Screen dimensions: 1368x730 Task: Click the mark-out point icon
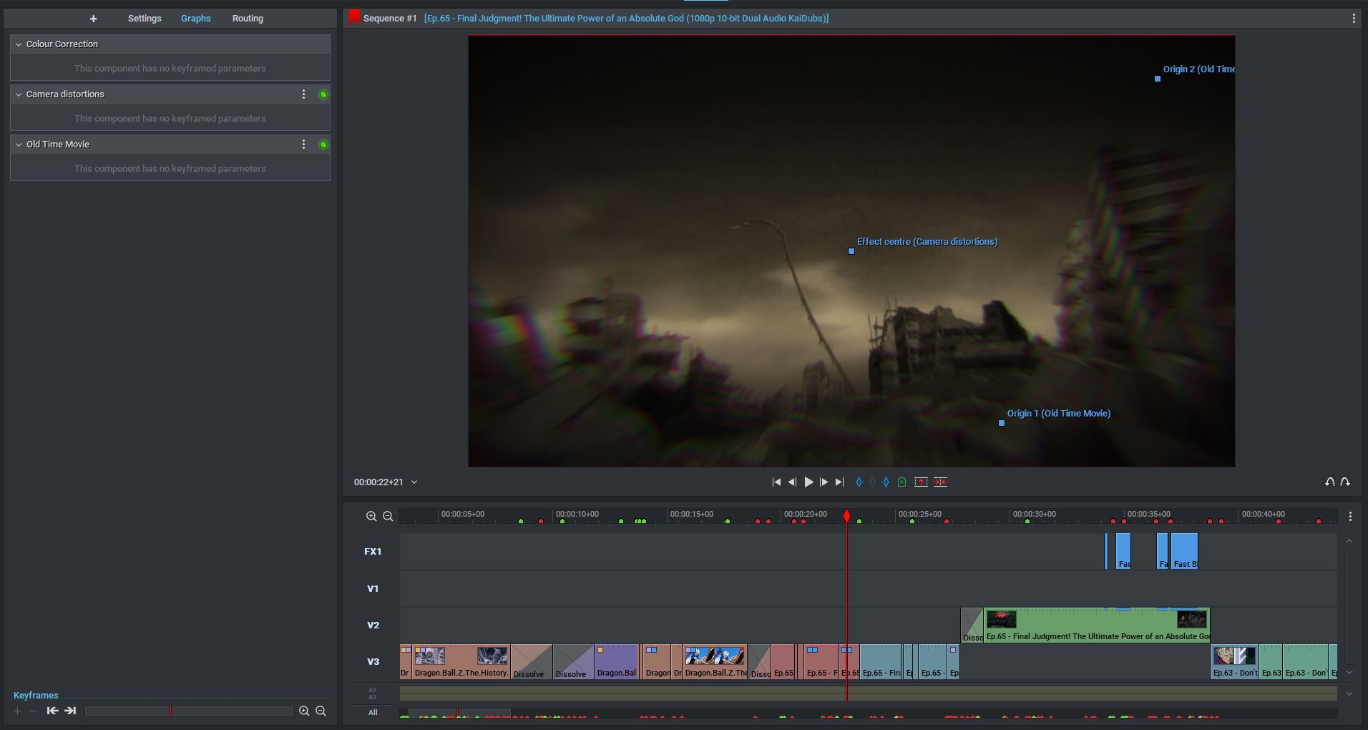(x=886, y=482)
